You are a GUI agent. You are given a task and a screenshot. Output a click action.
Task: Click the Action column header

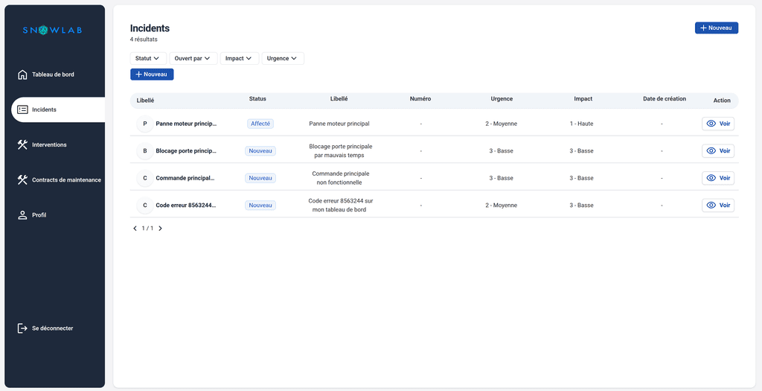tap(722, 101)
